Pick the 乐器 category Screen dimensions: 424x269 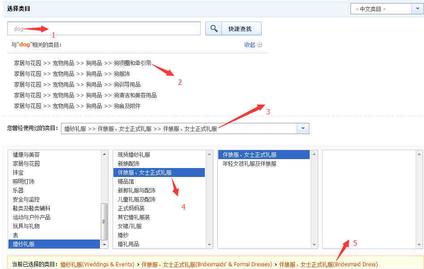(x=54, y=190)
